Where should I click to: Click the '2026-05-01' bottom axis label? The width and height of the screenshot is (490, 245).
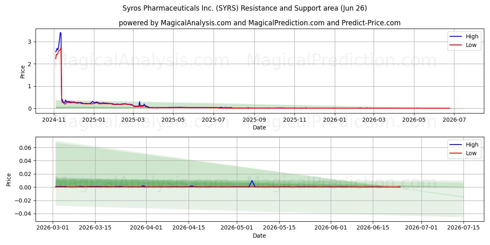tap(237, 228)
